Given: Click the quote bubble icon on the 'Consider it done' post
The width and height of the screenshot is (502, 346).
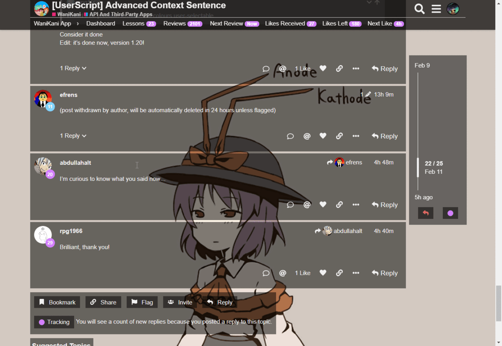Looking at the screenshot, I should (x=266, y=69).
